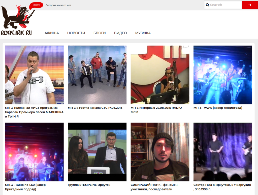Open the МУЗЫКА section
The width and height of the screenshot is (258, 195).
coord(143,33)
